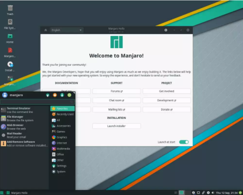Image resolution: width=243 pixels, height=195 pixels.
Task: Launch Add/Remove Software from favorites
Action: (24, 144)
